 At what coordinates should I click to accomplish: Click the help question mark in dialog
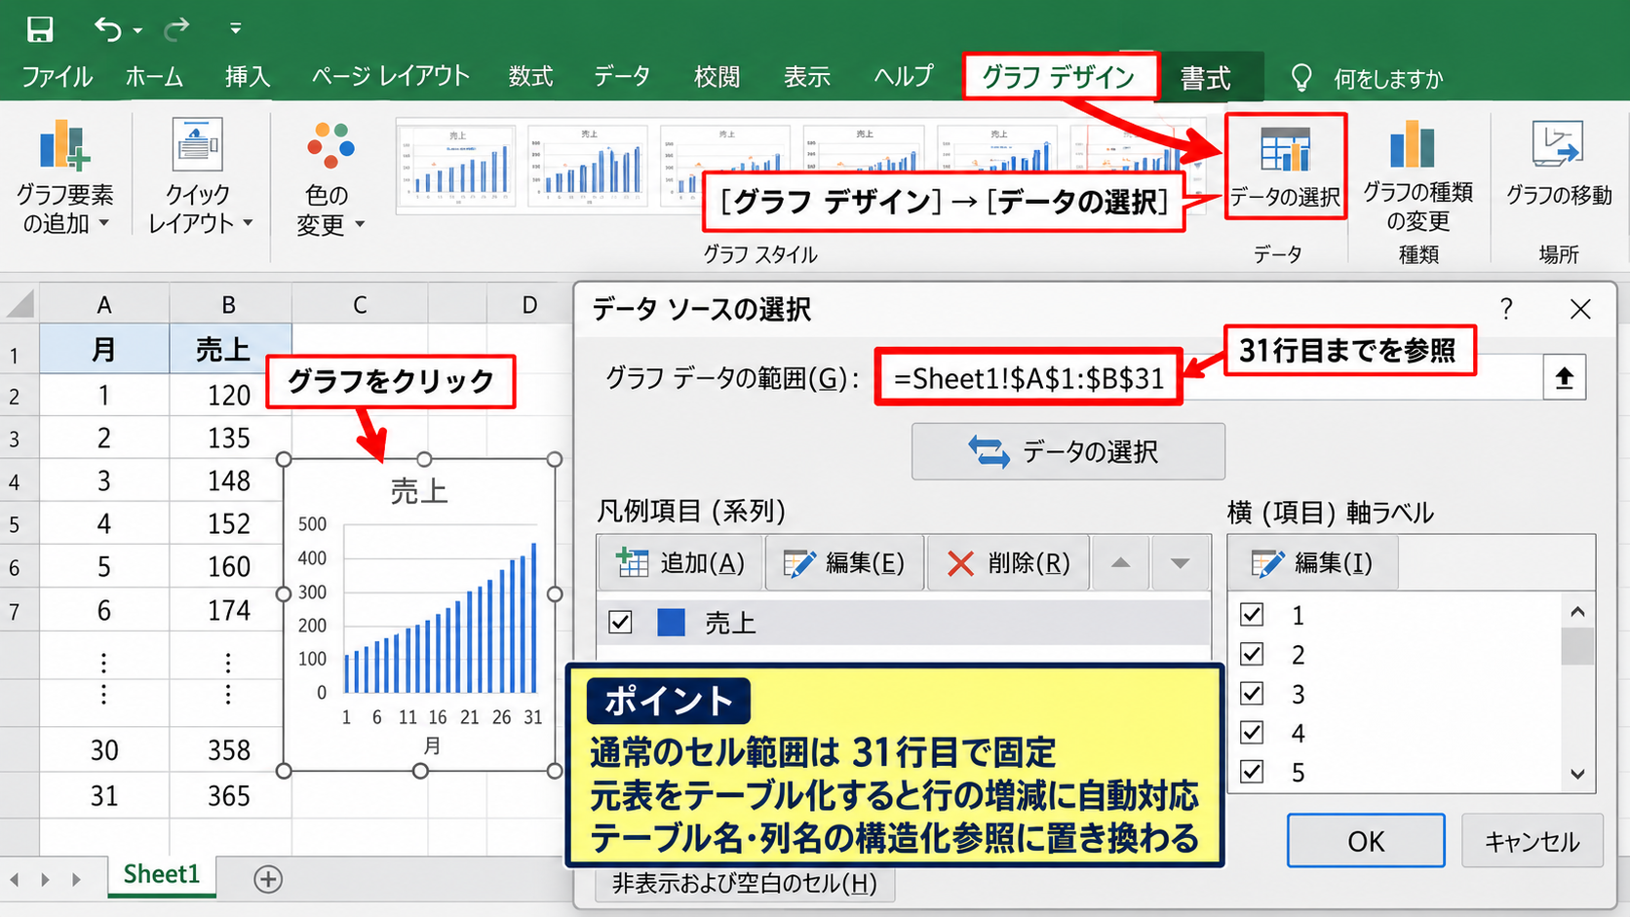1507,309
